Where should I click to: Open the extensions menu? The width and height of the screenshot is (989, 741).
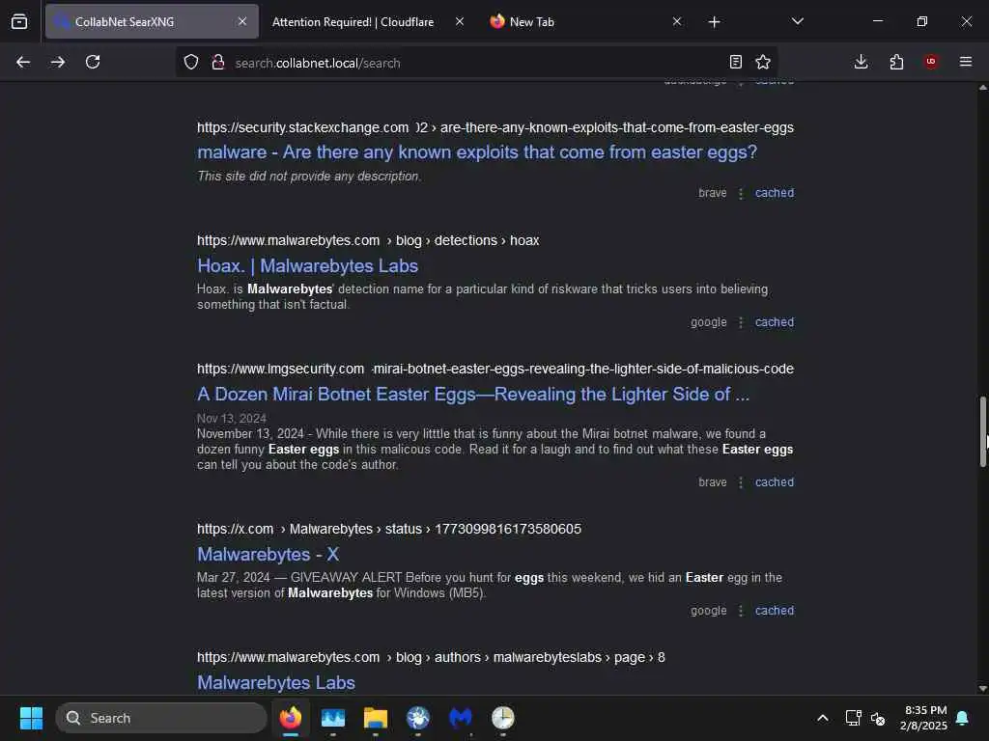[896, 62]
